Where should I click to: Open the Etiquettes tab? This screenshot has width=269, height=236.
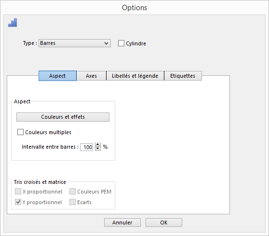click(x=183, y=76)
